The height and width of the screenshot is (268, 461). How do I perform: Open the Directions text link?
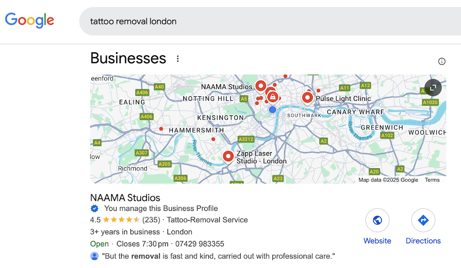(423, 241)
